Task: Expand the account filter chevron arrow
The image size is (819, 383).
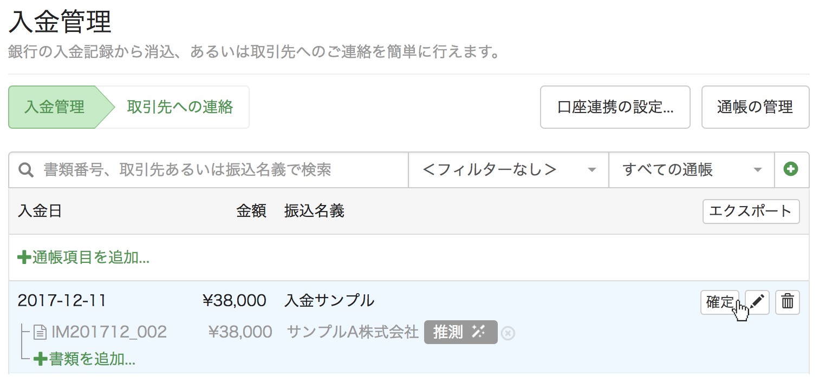Action: click(758, 169)
